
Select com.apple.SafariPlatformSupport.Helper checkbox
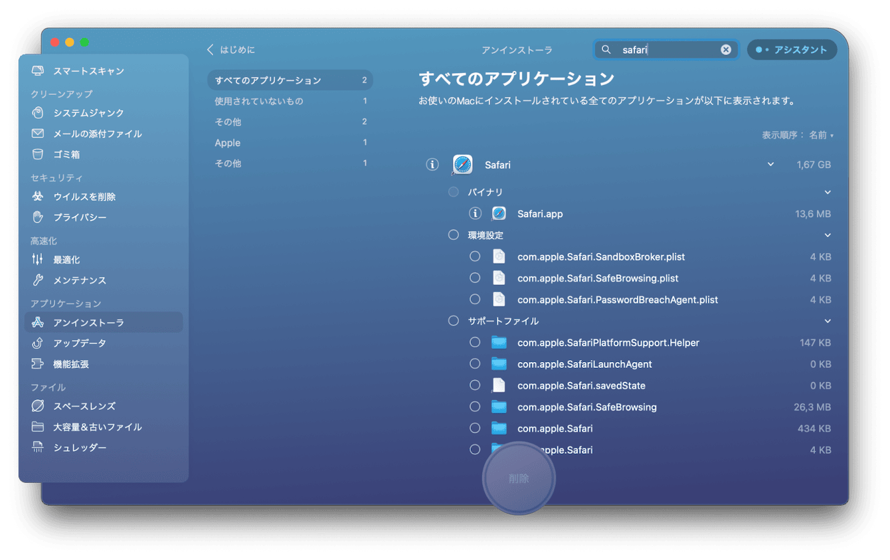pyautogui.click(x=475, y=343)
